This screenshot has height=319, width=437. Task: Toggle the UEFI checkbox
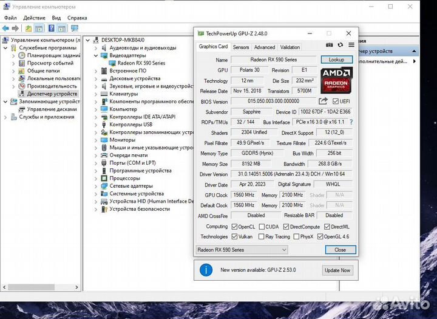(335, 101)
